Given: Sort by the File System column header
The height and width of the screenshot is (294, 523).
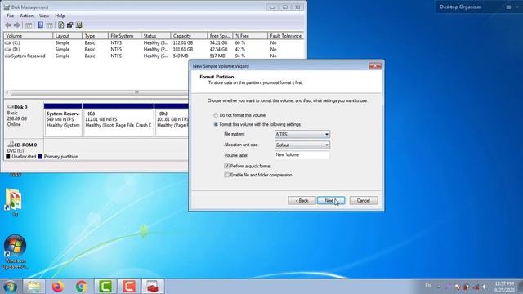Looking at the screenshot, I should pyautogui.click(x=124, y=36).
